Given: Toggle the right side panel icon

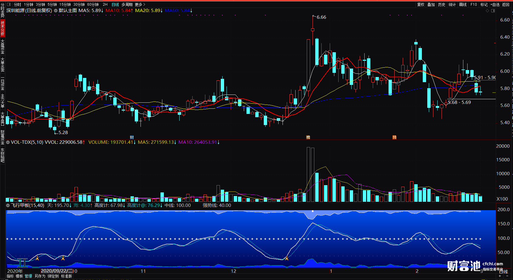Looking at the screenshot, I should click(x=493, y=11).
